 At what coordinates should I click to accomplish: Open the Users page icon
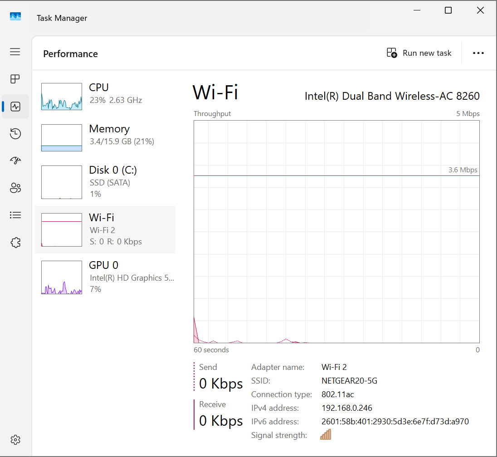coord(15,188)
